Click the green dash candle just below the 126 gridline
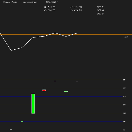Image resolution: width=132 pixels, height=132 pixels. coord(55,81)
